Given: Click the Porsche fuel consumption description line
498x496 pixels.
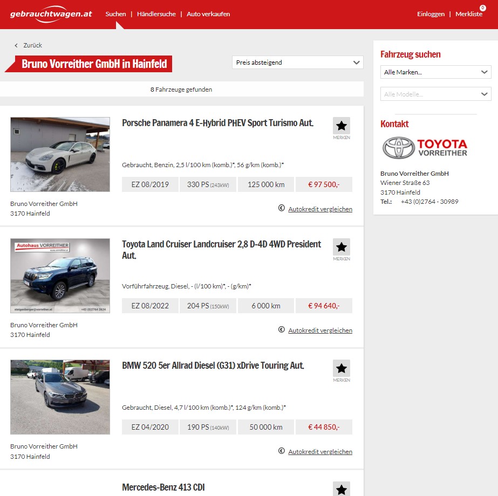Looking at the screenshot, I should point(203,165).
